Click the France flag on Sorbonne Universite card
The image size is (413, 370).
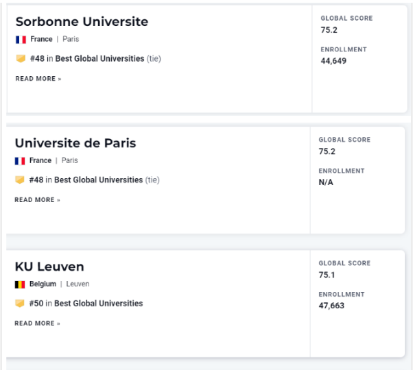21,40
